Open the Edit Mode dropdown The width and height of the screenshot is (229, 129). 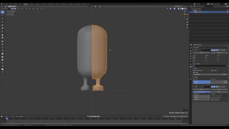[5, 9]
